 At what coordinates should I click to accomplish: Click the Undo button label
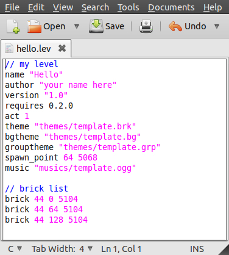pos(196,26)
